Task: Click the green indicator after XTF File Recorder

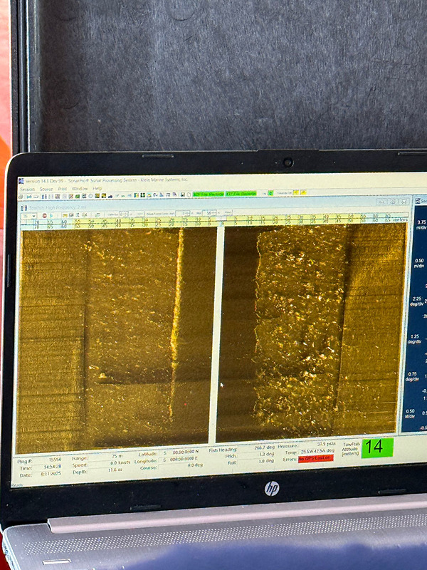Action: click(x=270, y=192)
